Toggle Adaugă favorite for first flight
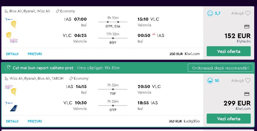Viewport: 257px width, 131px height. tap(237, 13)
